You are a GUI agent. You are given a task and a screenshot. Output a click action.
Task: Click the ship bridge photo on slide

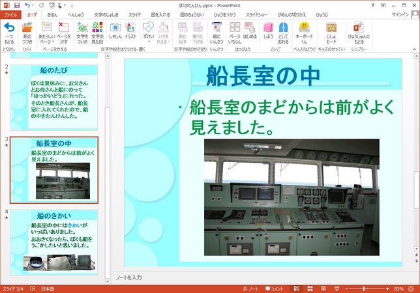click(292, 197)
